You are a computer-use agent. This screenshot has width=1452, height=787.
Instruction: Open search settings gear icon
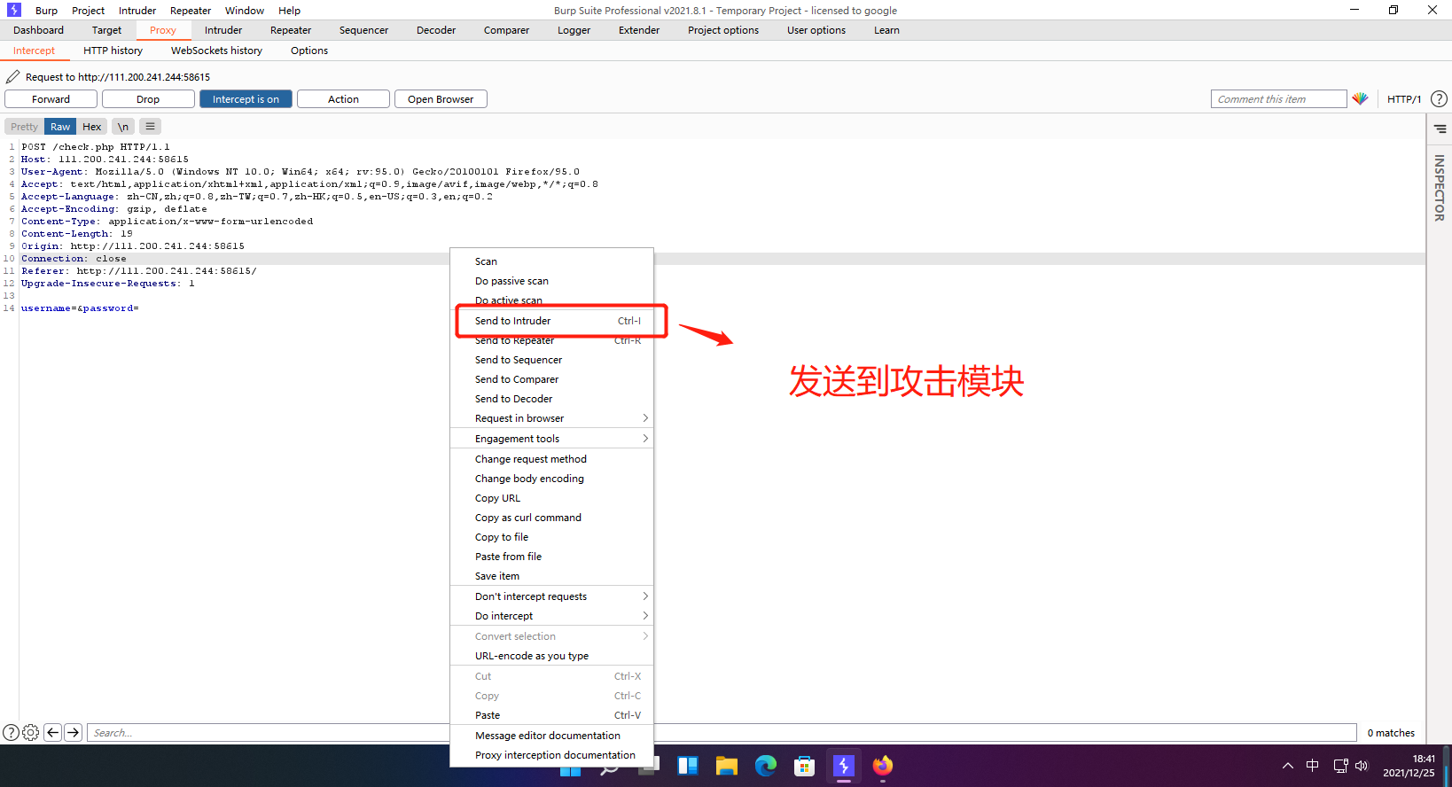point(31,733)
